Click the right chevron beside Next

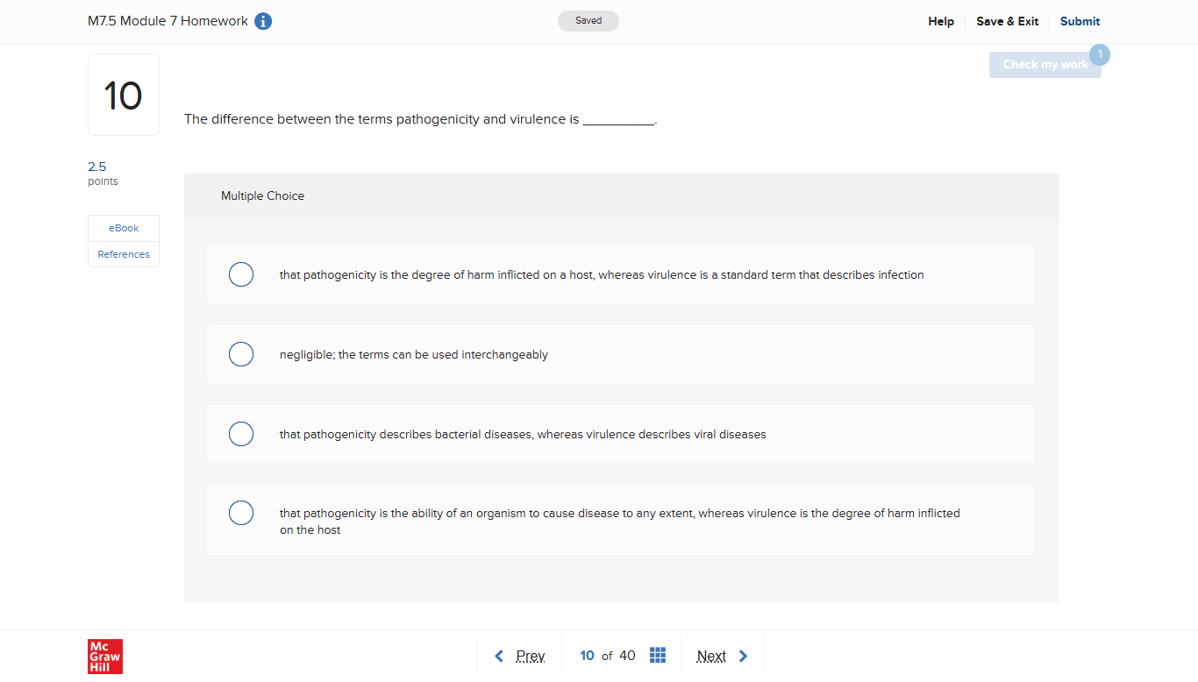point(743,655)
